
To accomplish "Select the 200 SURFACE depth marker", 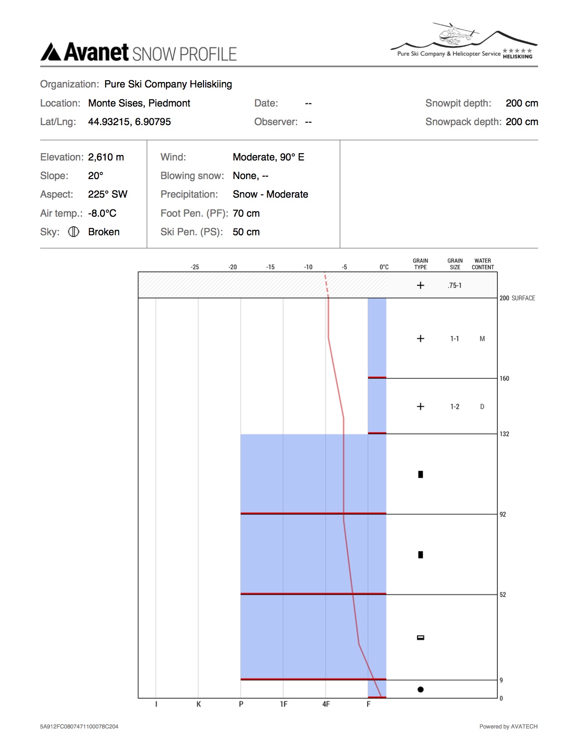I will point(517,298).
